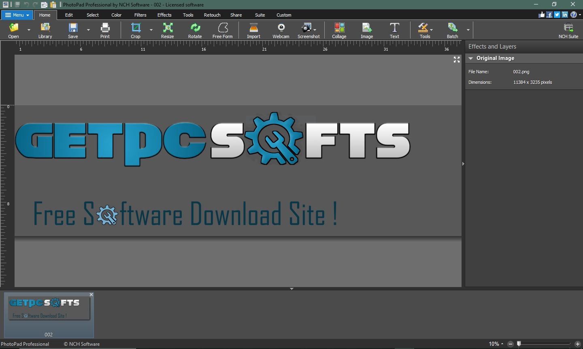Switch to the Filters tab
Viewport: 583px width, 349px height.
coord(140,15)
